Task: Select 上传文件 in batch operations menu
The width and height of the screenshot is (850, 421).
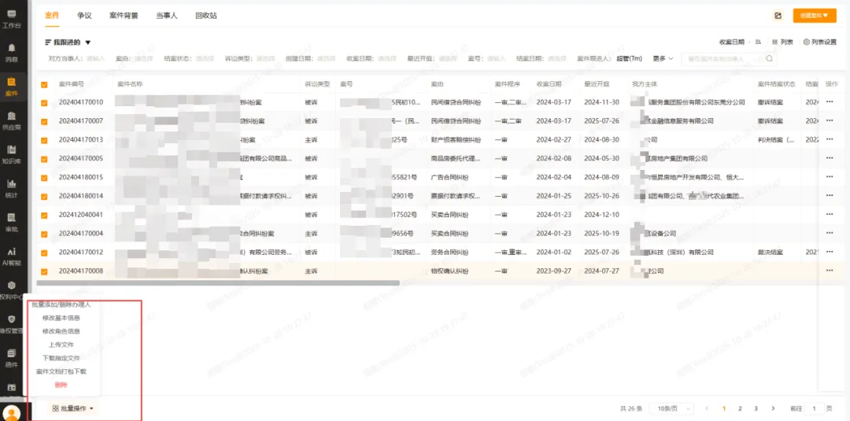Action: (x=61, y=344)
